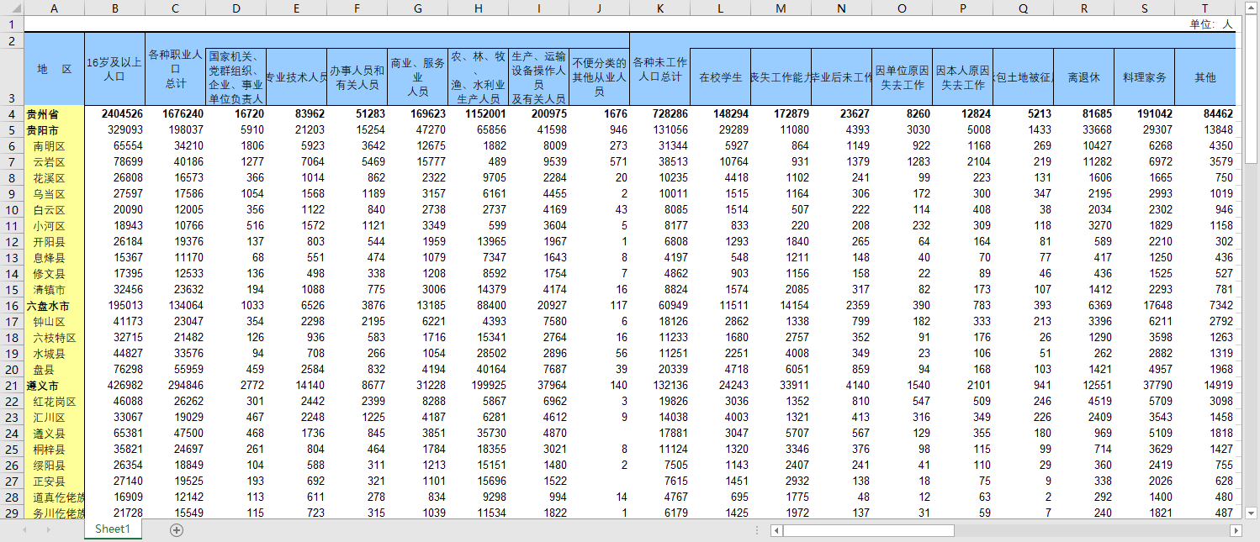
Task: Click the 在校学生 column heading cell
Action: click(x=720, y=77)
